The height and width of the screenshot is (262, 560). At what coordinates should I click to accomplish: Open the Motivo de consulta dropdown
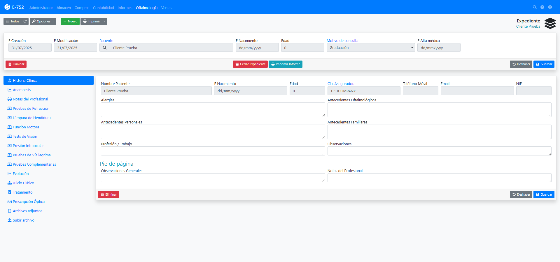click(x=370, y=48)
